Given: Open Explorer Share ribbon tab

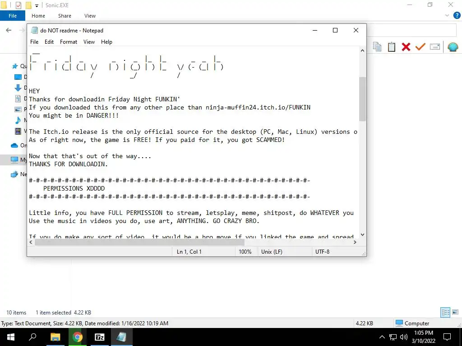Looking at the screenshot, I should (x=65, y=16).
